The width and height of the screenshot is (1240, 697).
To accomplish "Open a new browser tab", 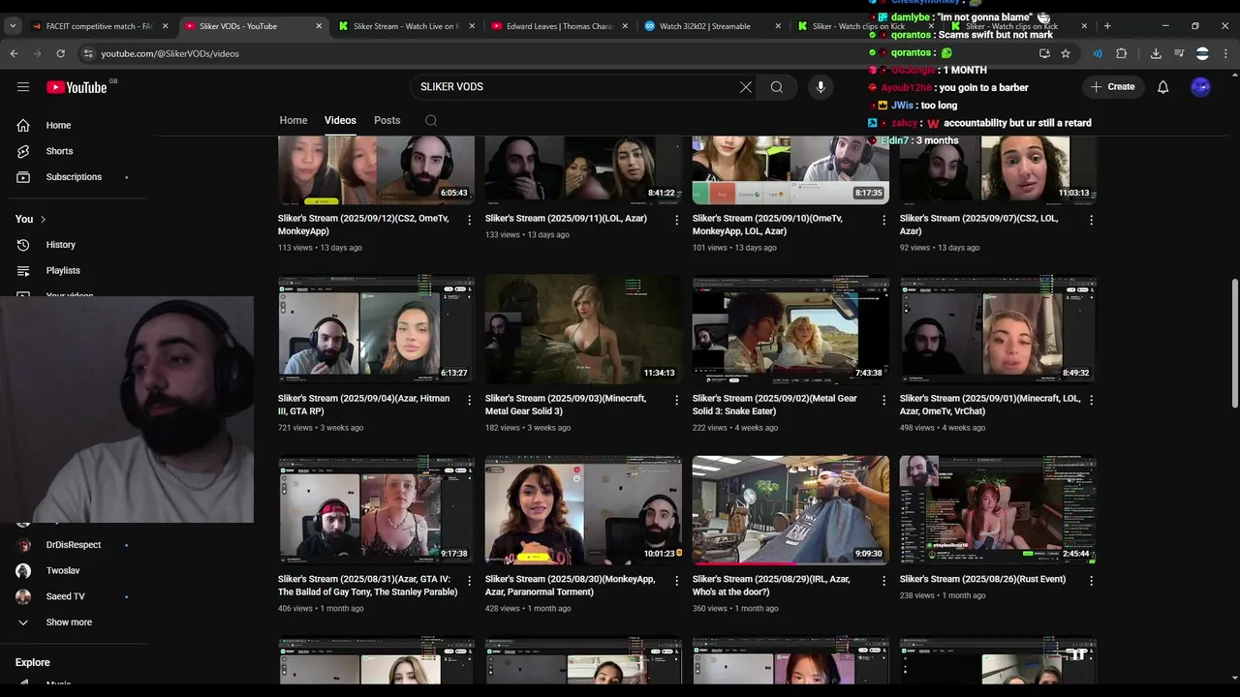I will click(x=1107, y=26).
